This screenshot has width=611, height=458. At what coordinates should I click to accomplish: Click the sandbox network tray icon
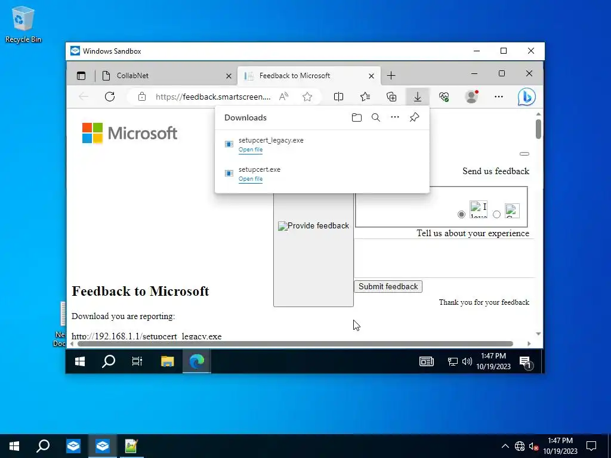[x=452, y=362]
